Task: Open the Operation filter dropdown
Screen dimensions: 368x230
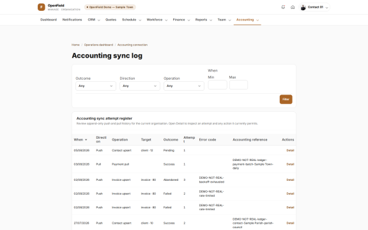Action: click(184, 86)
